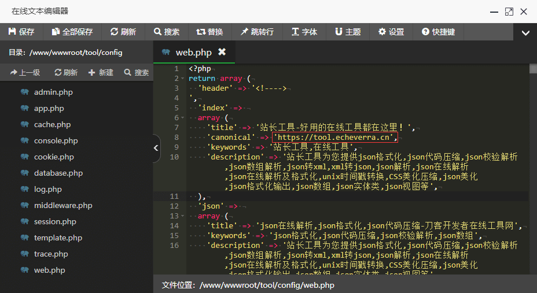Open app.php from the file list
The height and width of the screenshot is (293, 537).
coord(49,109)
